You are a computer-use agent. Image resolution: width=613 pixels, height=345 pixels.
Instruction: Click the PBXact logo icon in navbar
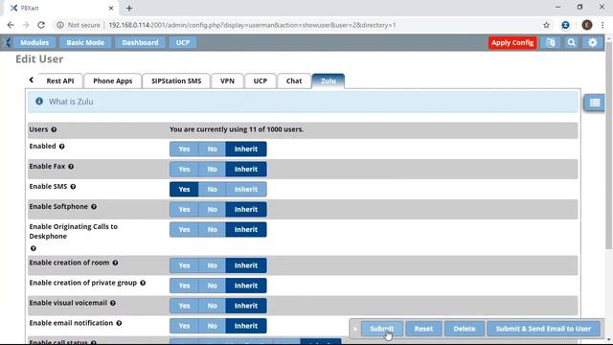coord(7,42)
